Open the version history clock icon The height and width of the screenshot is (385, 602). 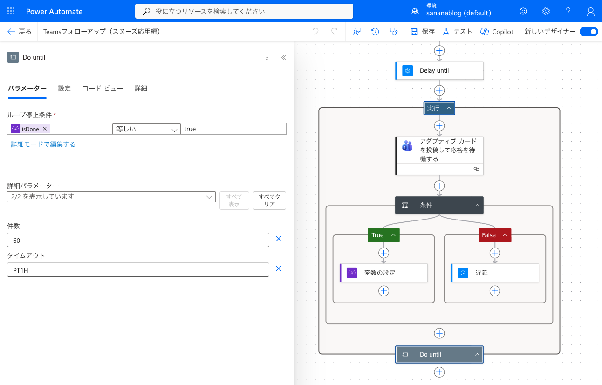[375, 32]
